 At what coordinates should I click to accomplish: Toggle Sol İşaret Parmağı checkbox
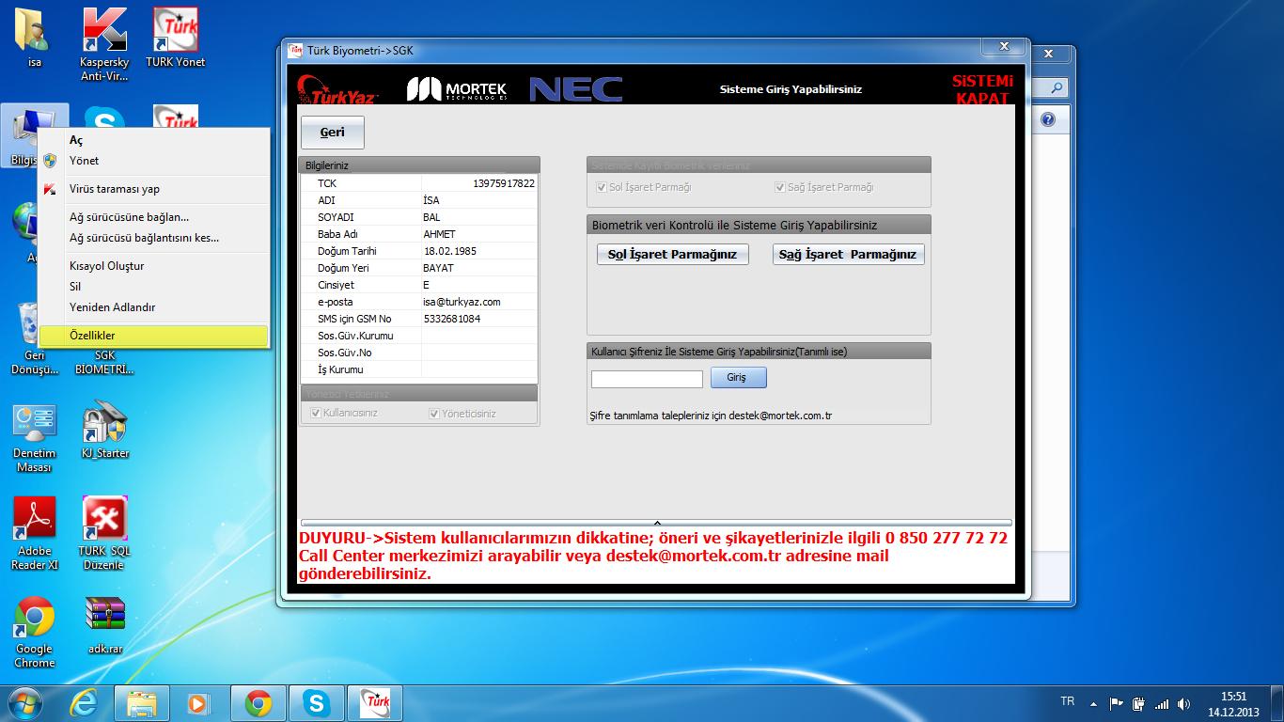point(602,187)
